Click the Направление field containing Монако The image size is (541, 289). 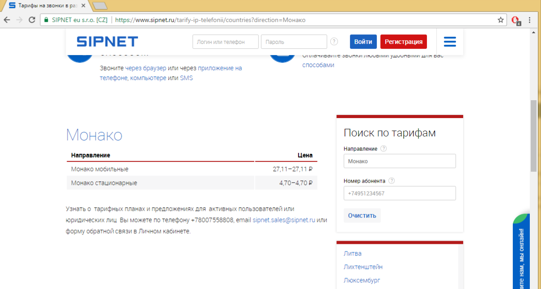click(400, 161)
